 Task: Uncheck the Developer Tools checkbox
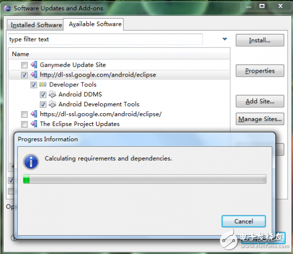(34, 85)
